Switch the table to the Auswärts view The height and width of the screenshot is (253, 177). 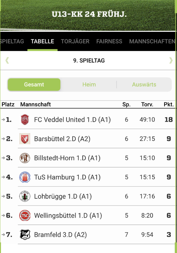pos(144,84)
